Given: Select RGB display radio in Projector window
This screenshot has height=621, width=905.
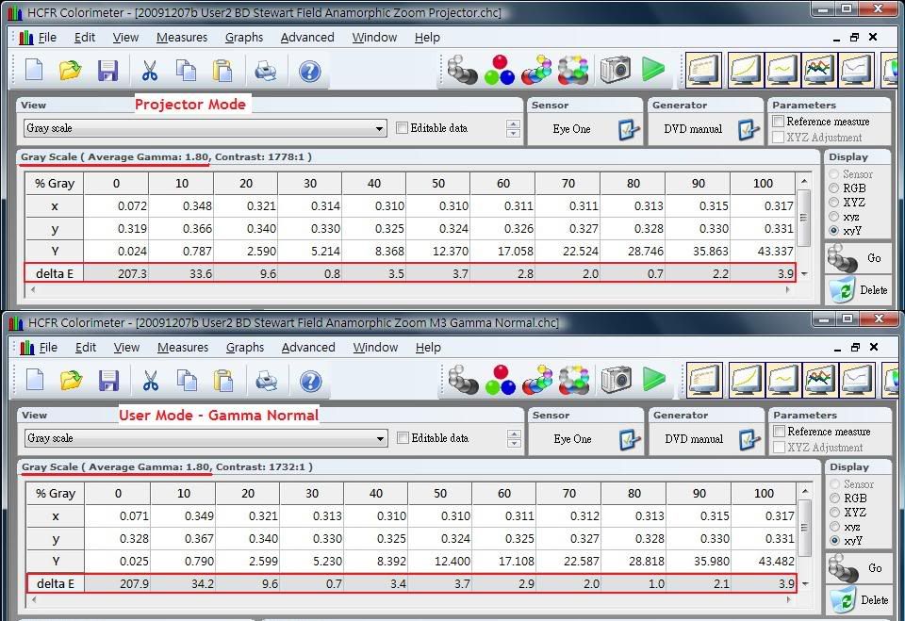Looking at the screenshot, I should pos(833,188).
